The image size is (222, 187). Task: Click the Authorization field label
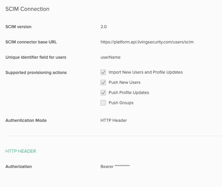tap(19, 167)
